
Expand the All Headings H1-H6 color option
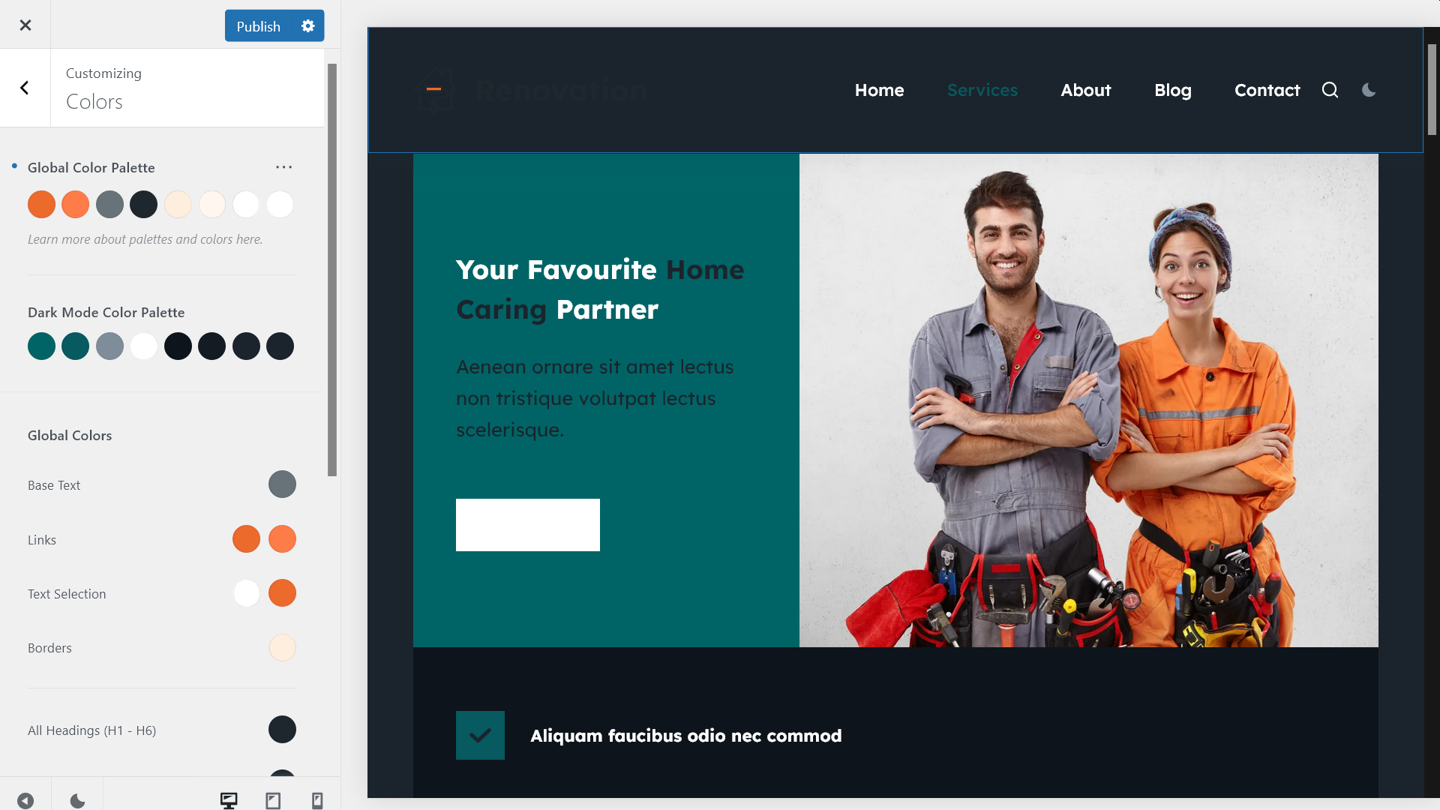[282, 729]
